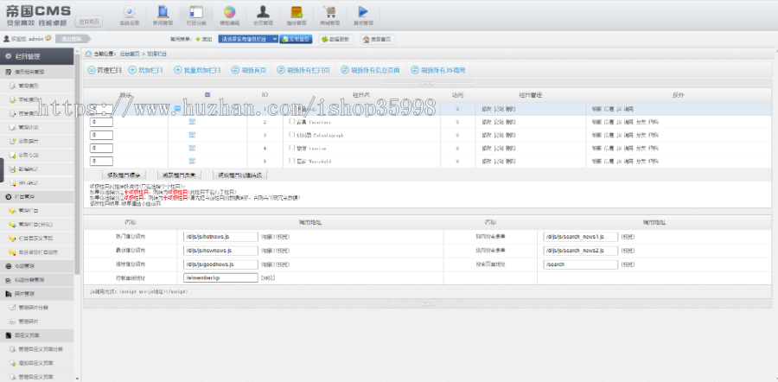
Task: Click the 插件管理 plugin management icon
Action: [x=297, y=14]
